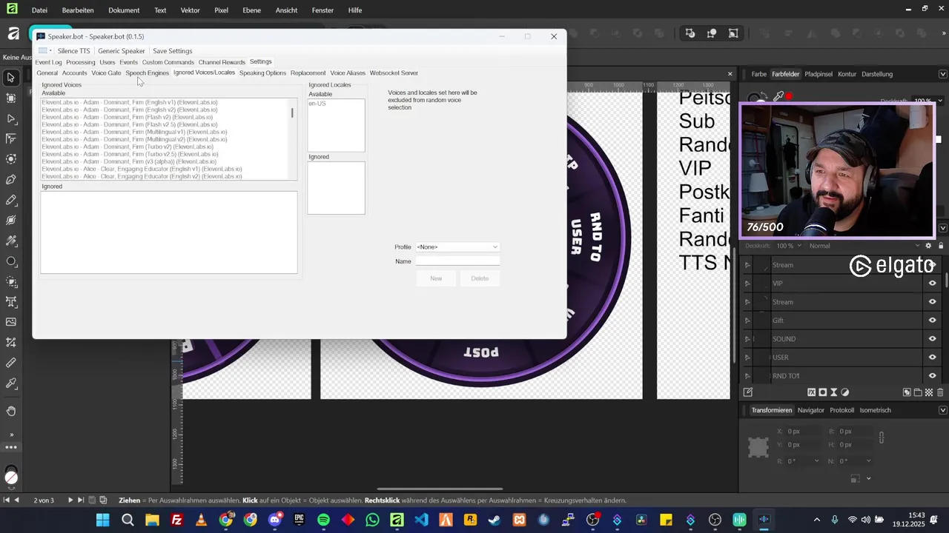The image size is (949, 533).
Task: Hide the Gift layer
Action: click(x=932, y=321)
